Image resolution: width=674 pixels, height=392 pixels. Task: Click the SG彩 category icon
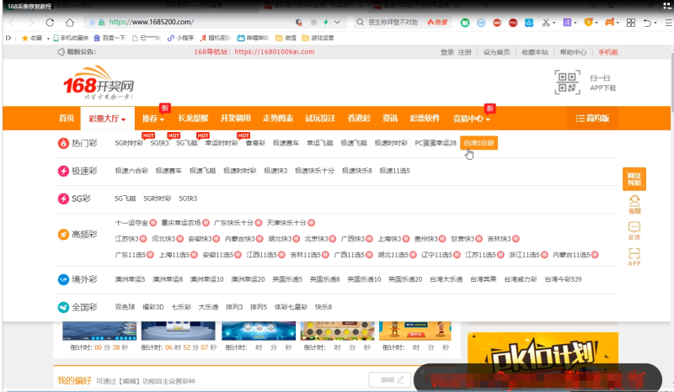63,199
